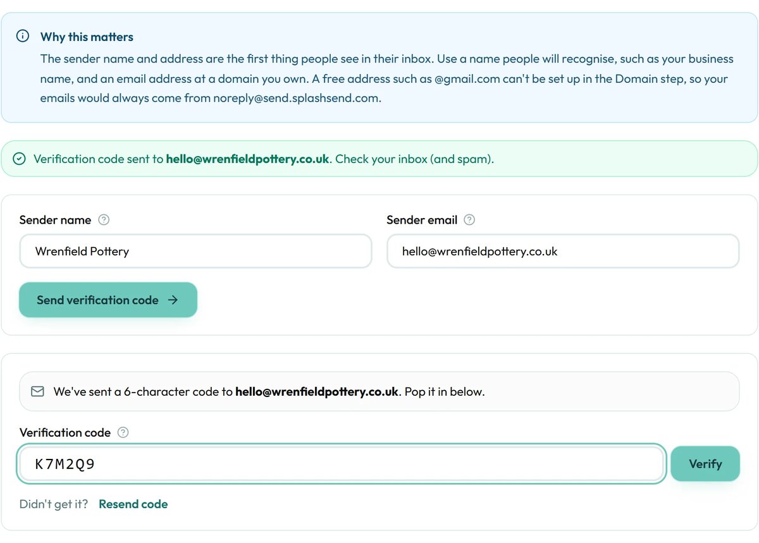Click the Check your inbox (and spam) text
The image size is (759, 543).
[414, 159]
